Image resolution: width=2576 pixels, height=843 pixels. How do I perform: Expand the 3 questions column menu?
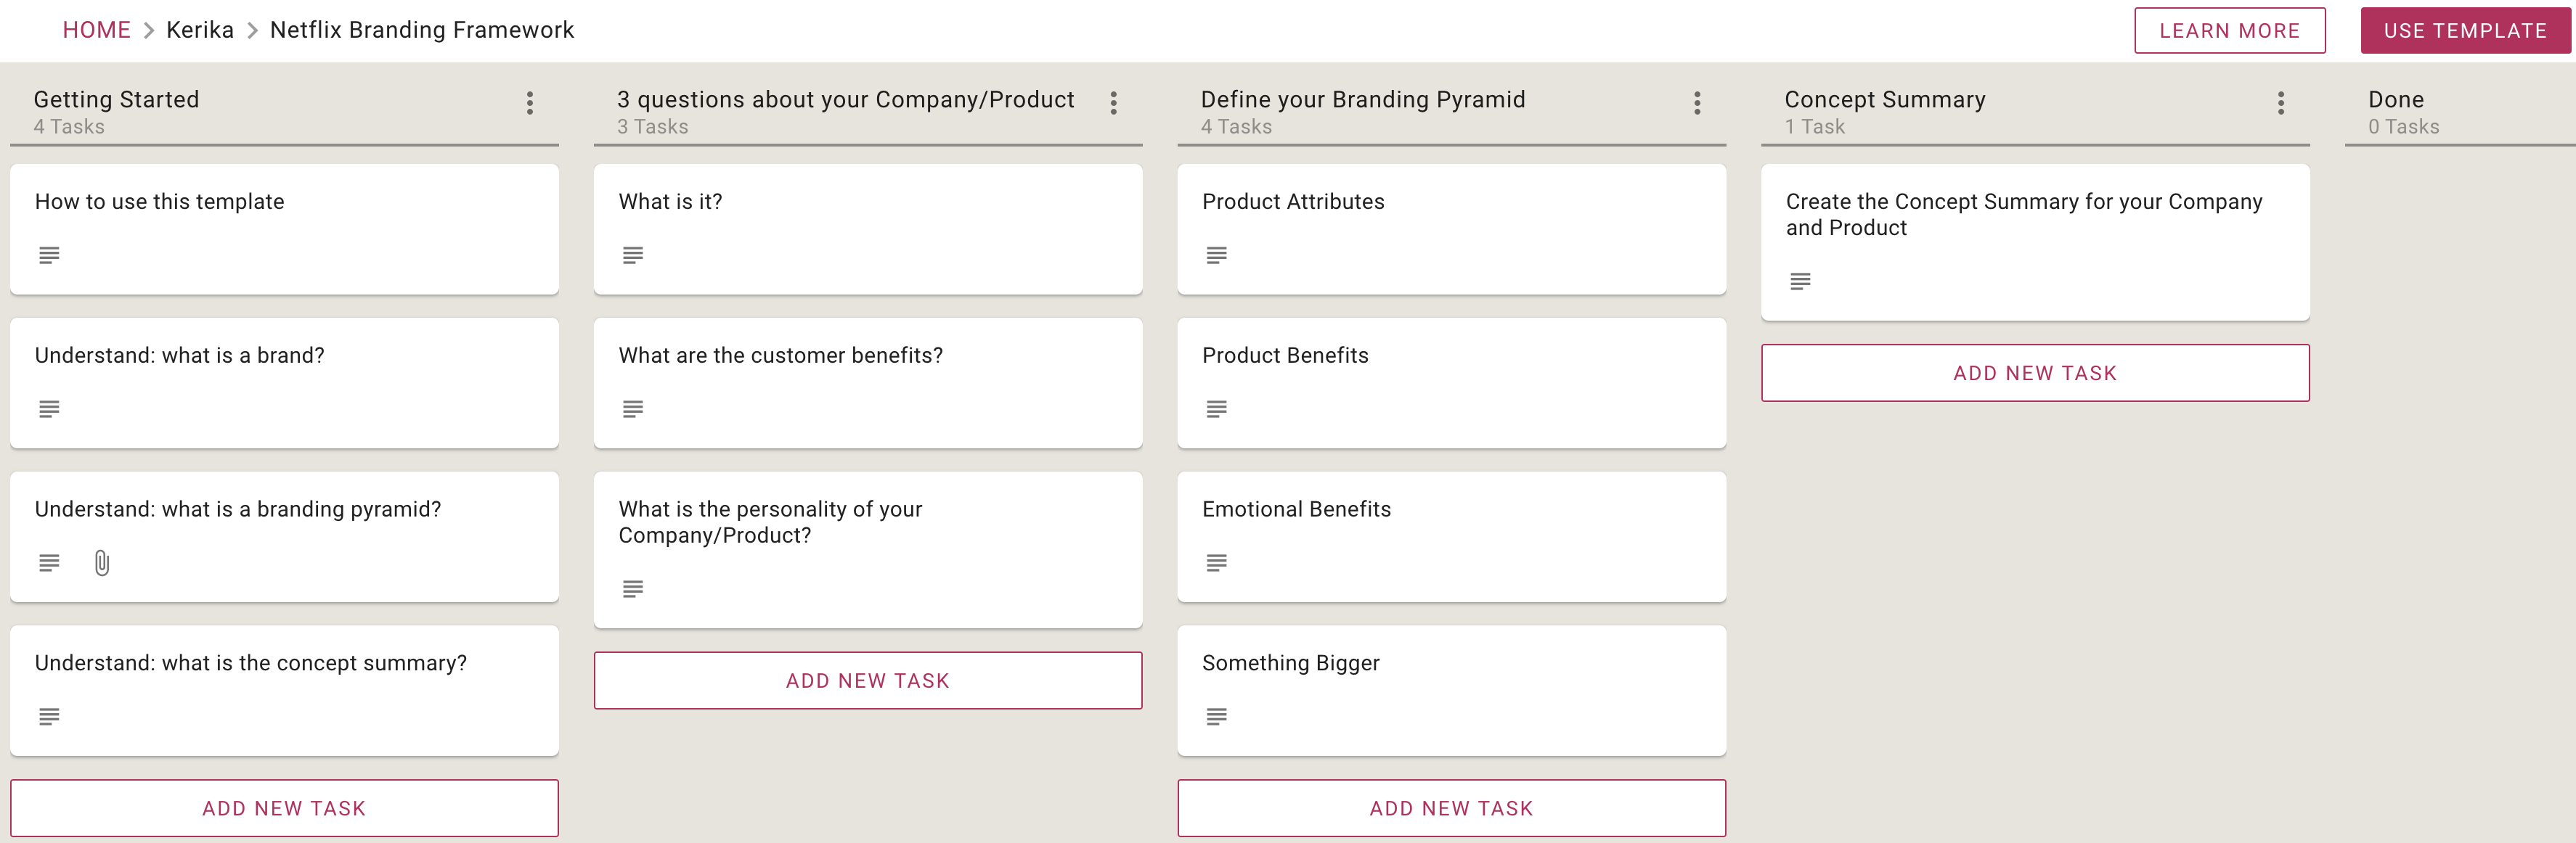tap(1113, 103)
